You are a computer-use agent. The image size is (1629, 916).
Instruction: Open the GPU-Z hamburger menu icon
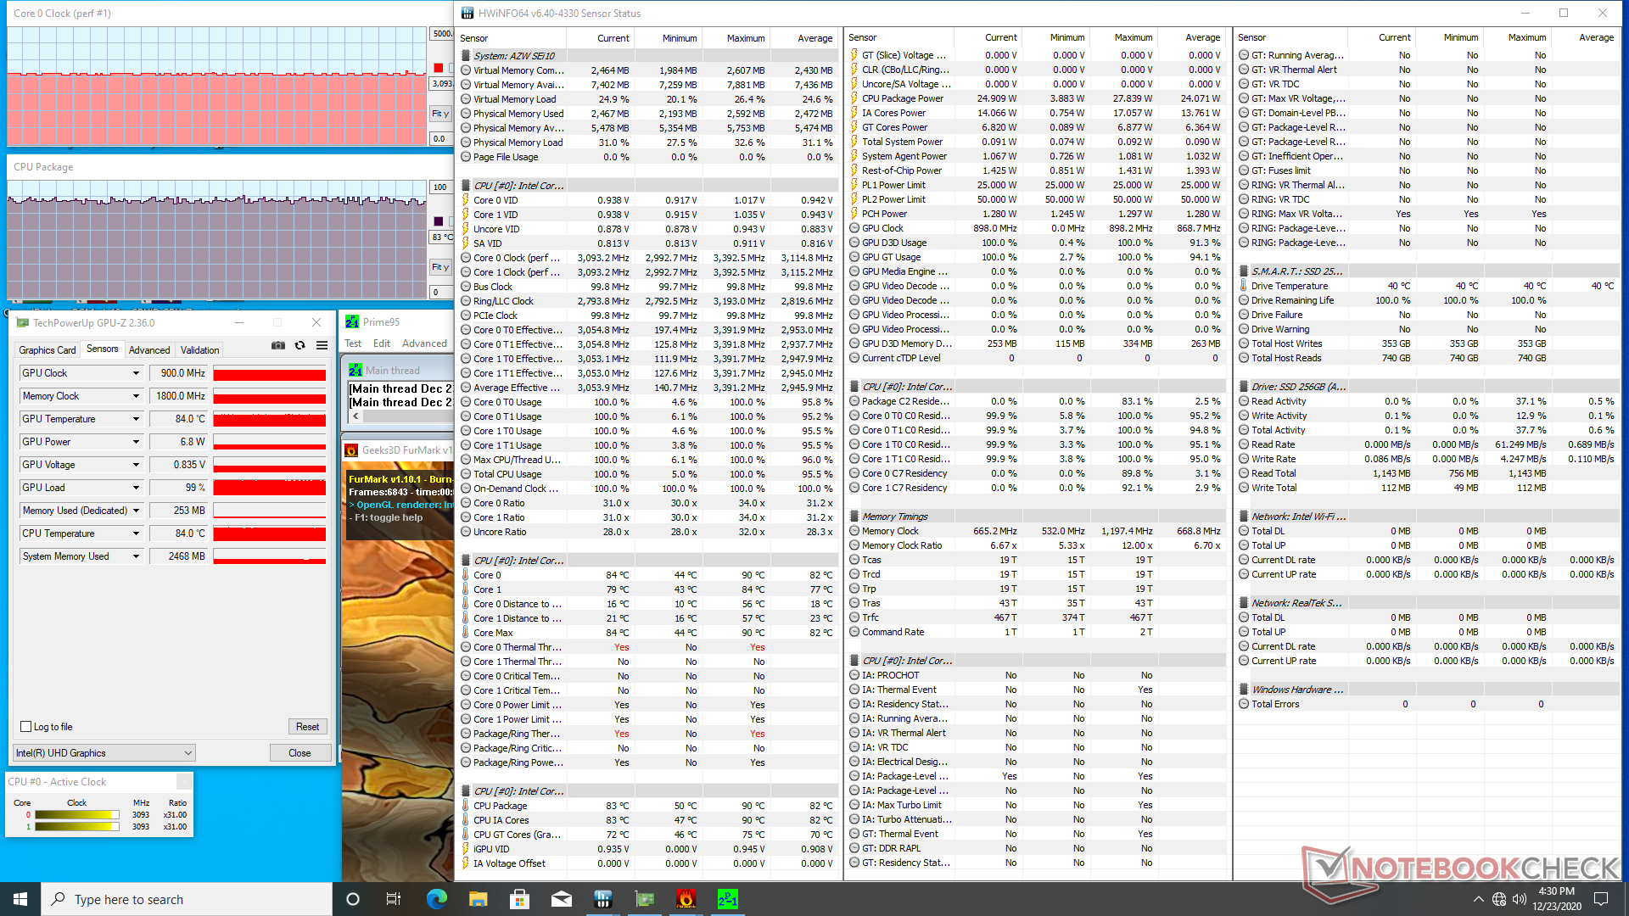tap(322, 345)
